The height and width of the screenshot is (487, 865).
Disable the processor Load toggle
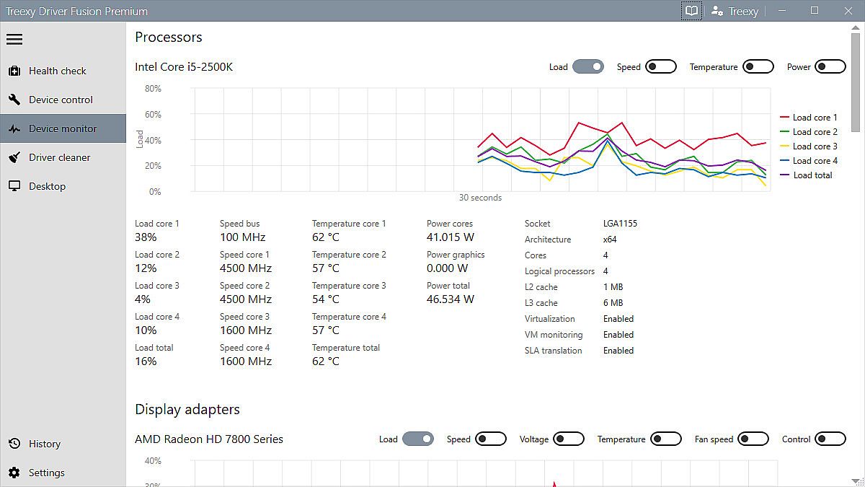coord(588,67)
